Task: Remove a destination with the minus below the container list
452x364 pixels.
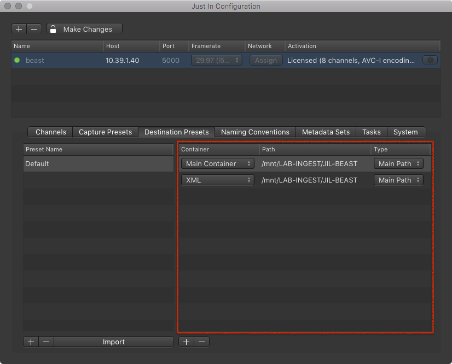Action: [x=202, y=342]
